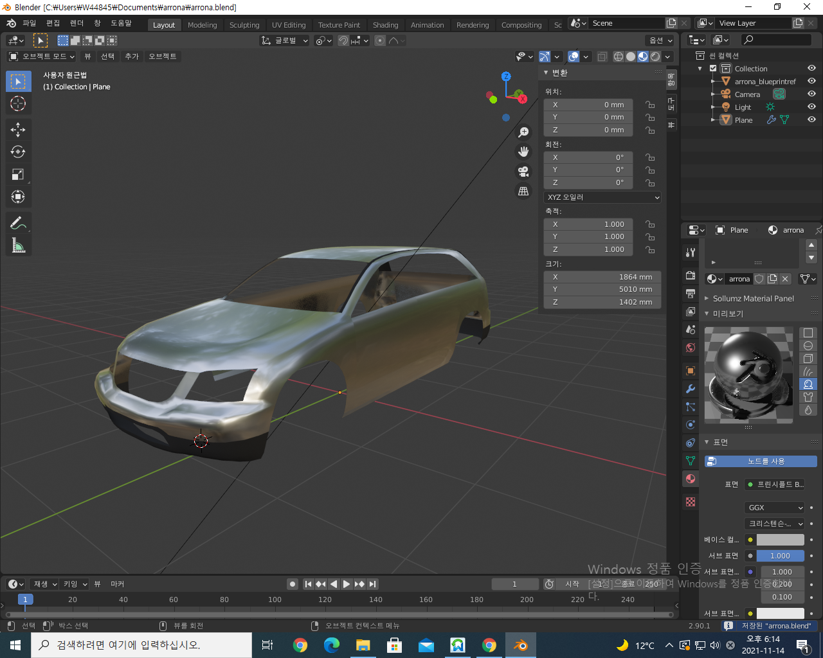823x658 pixels.
Task: Select the Move tool in the toolbar
Action: 18,130
